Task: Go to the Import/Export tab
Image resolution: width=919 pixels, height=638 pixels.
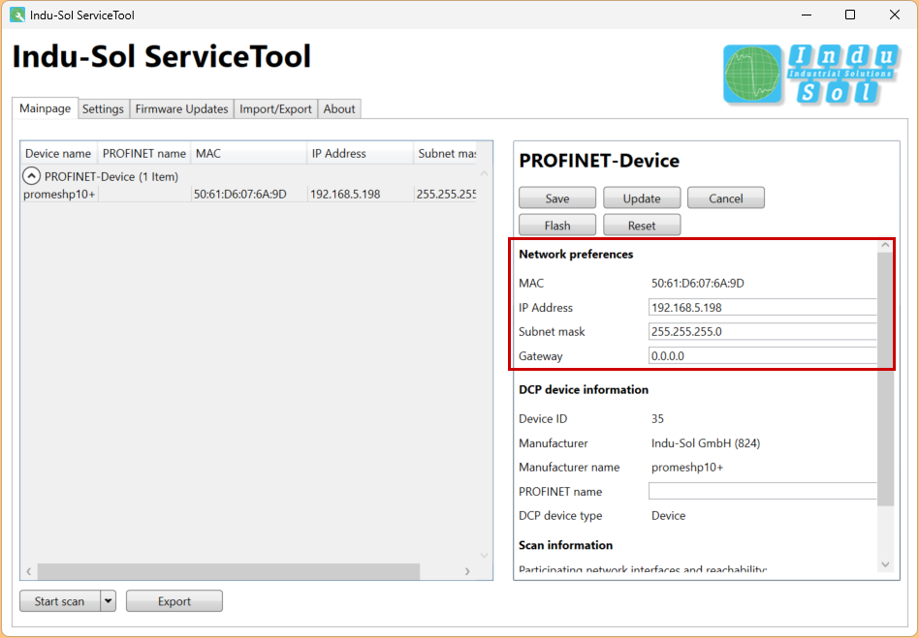Action: (x=275, y=108)
